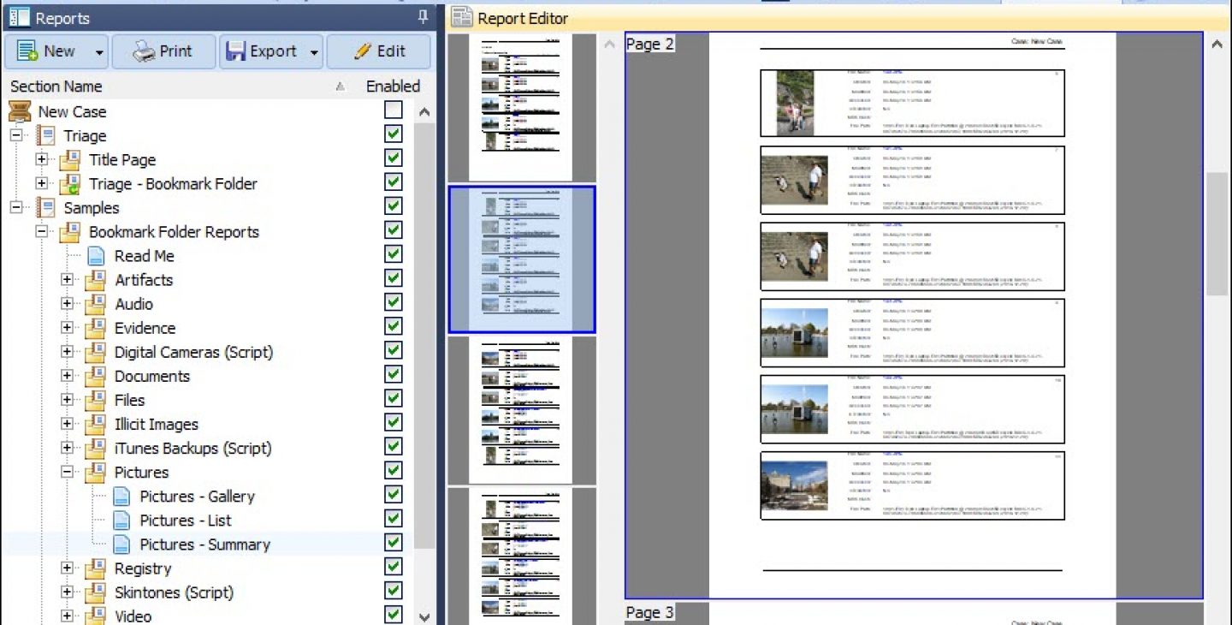The image size is (1232, 625).
Task: Click the Export button
Action: click(x=262, y=51)
